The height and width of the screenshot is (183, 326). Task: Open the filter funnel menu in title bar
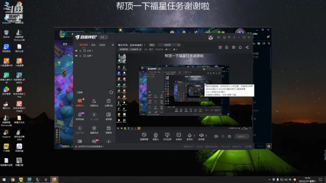tap(229, 37)
